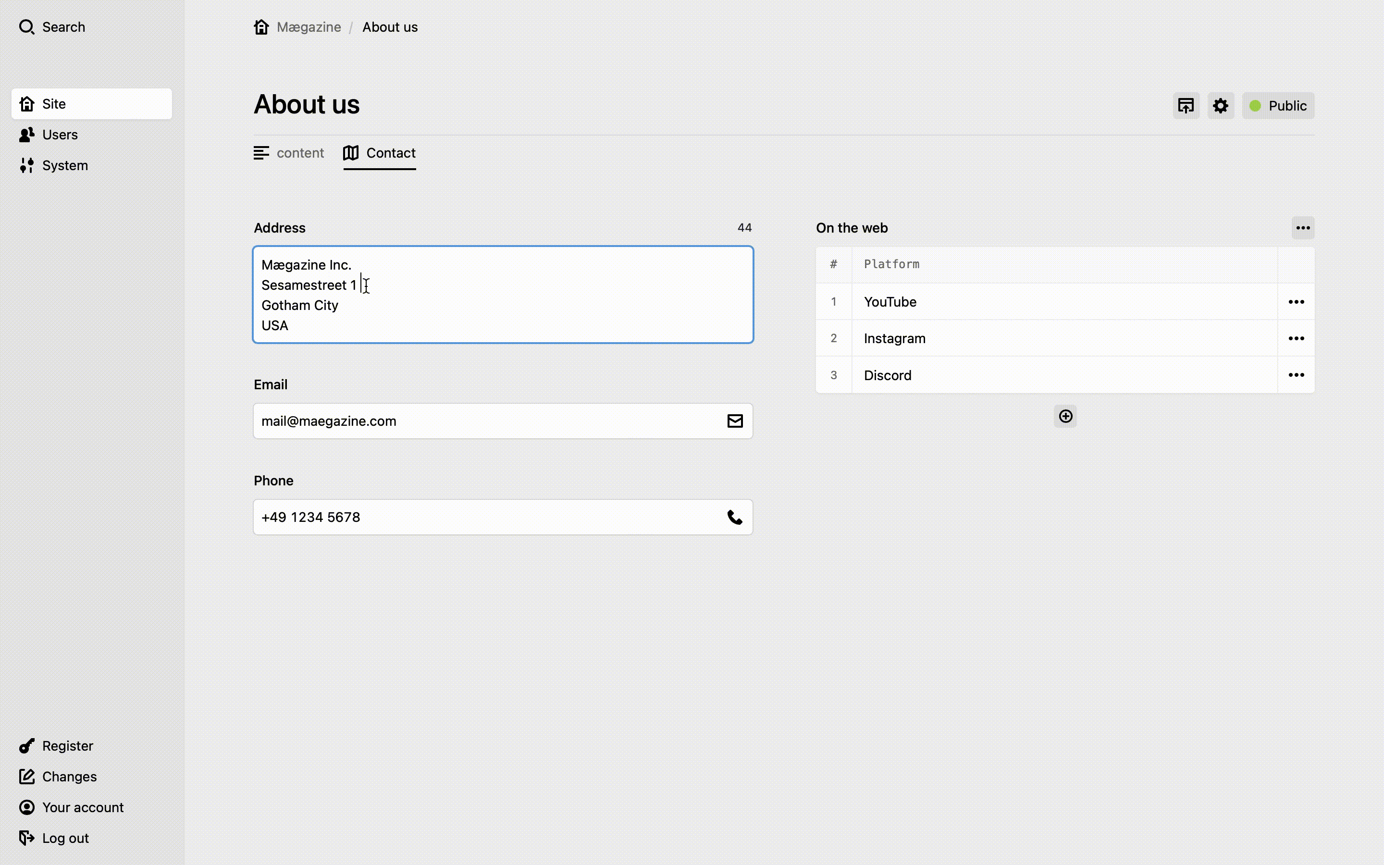Viewport: 1384px width, 865px height.
Task: Open the page settings gear
Action: (1221, 105)
